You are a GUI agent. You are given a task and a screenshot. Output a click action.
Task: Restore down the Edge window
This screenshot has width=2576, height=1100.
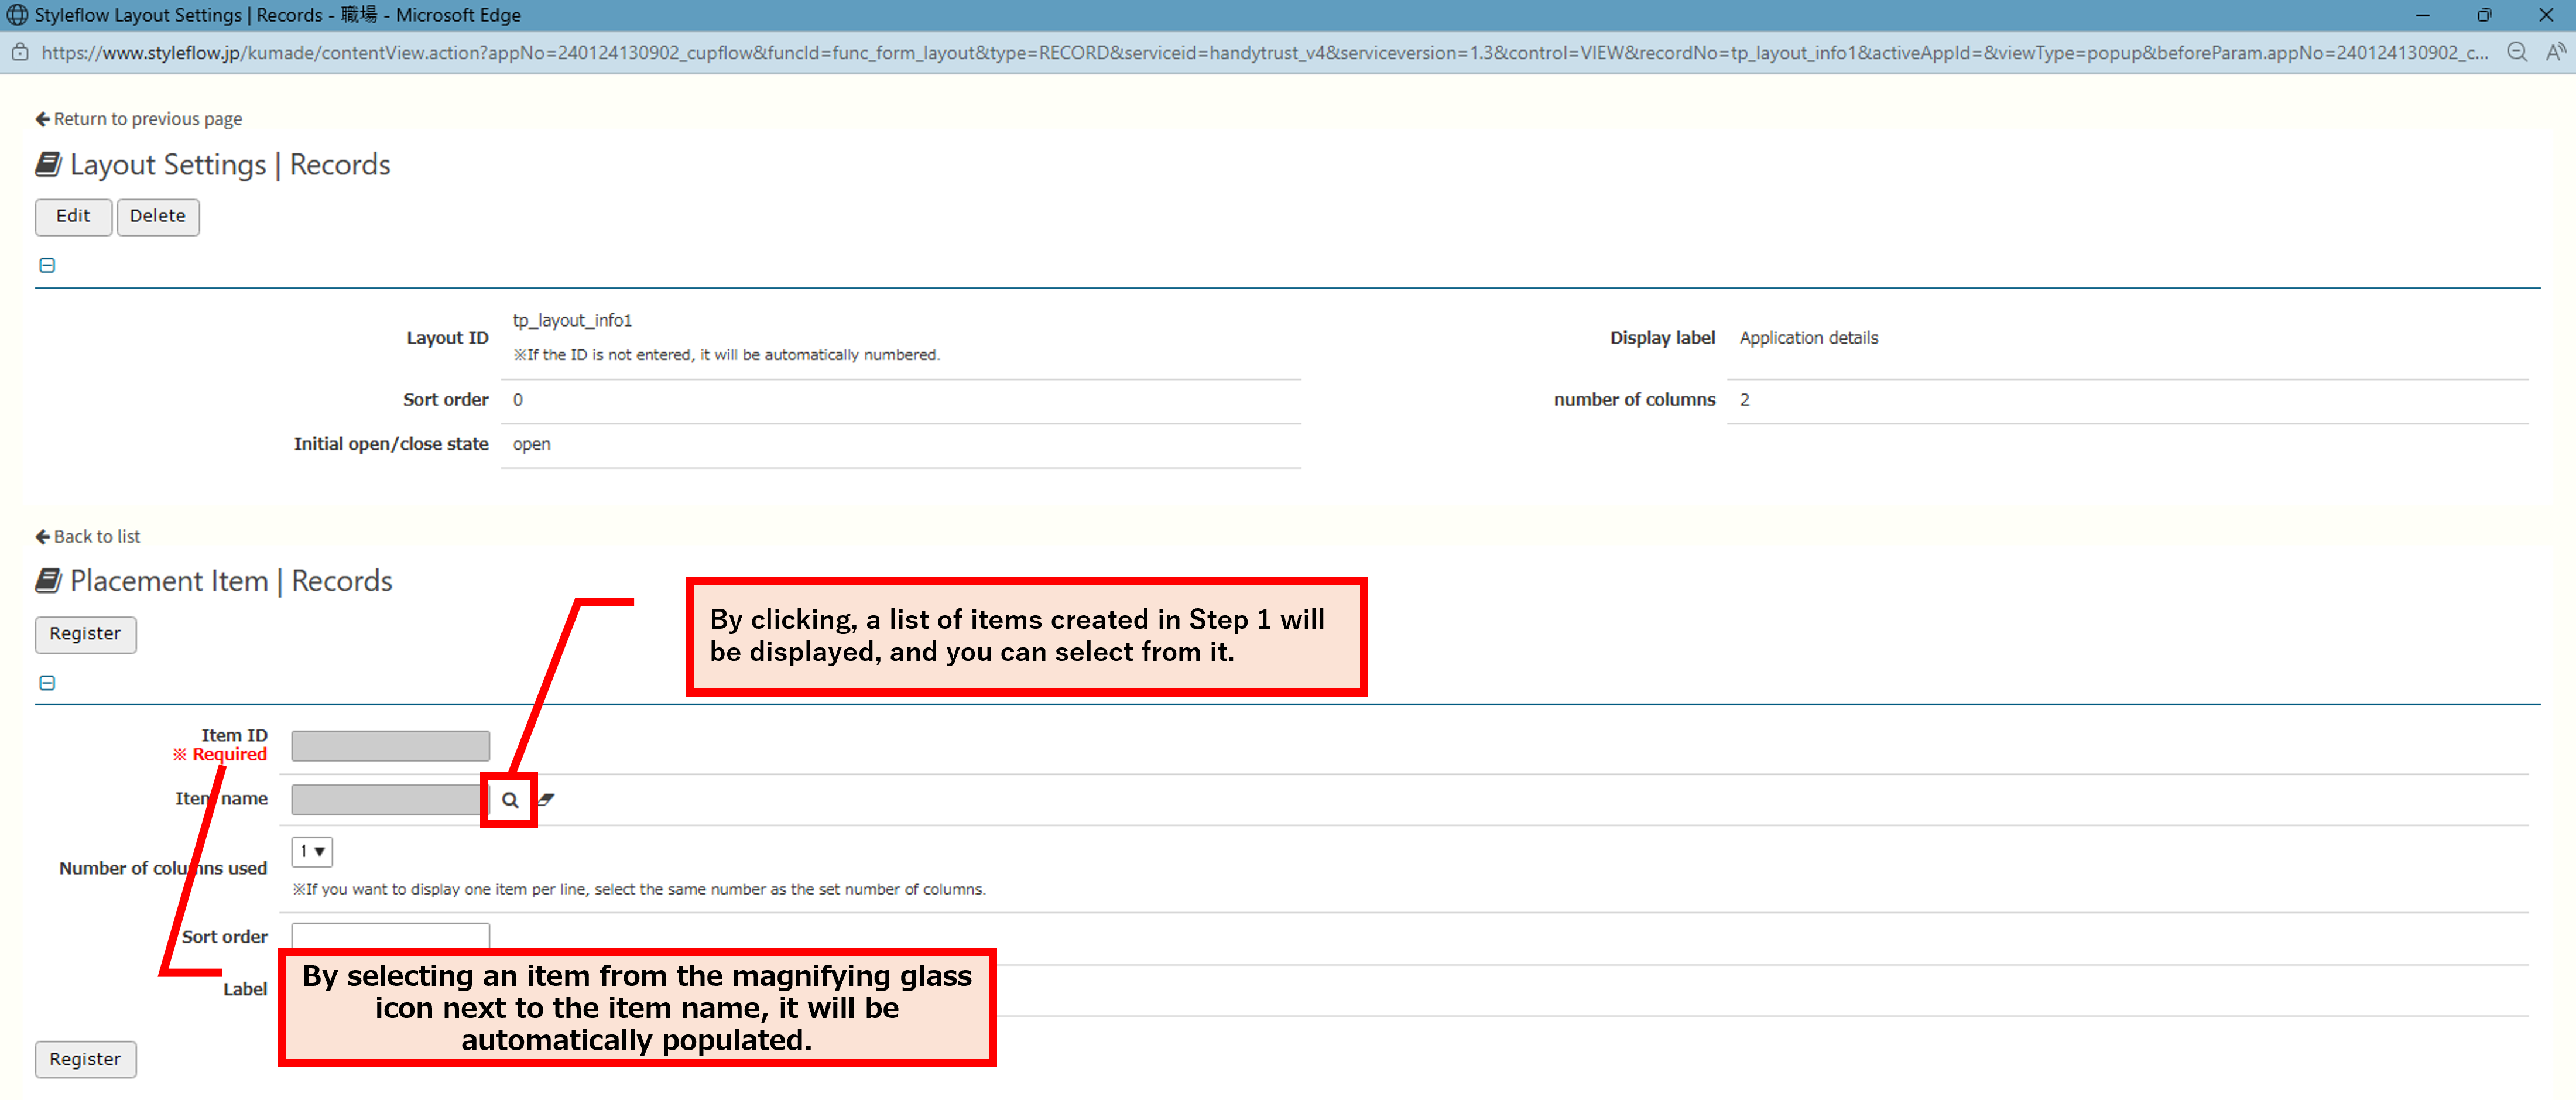click(2484, 15)
